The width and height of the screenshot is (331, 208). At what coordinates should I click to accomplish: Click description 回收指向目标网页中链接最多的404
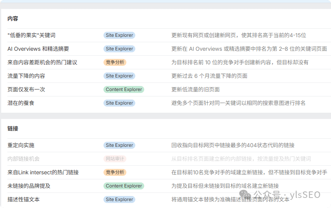click(233, 145)
